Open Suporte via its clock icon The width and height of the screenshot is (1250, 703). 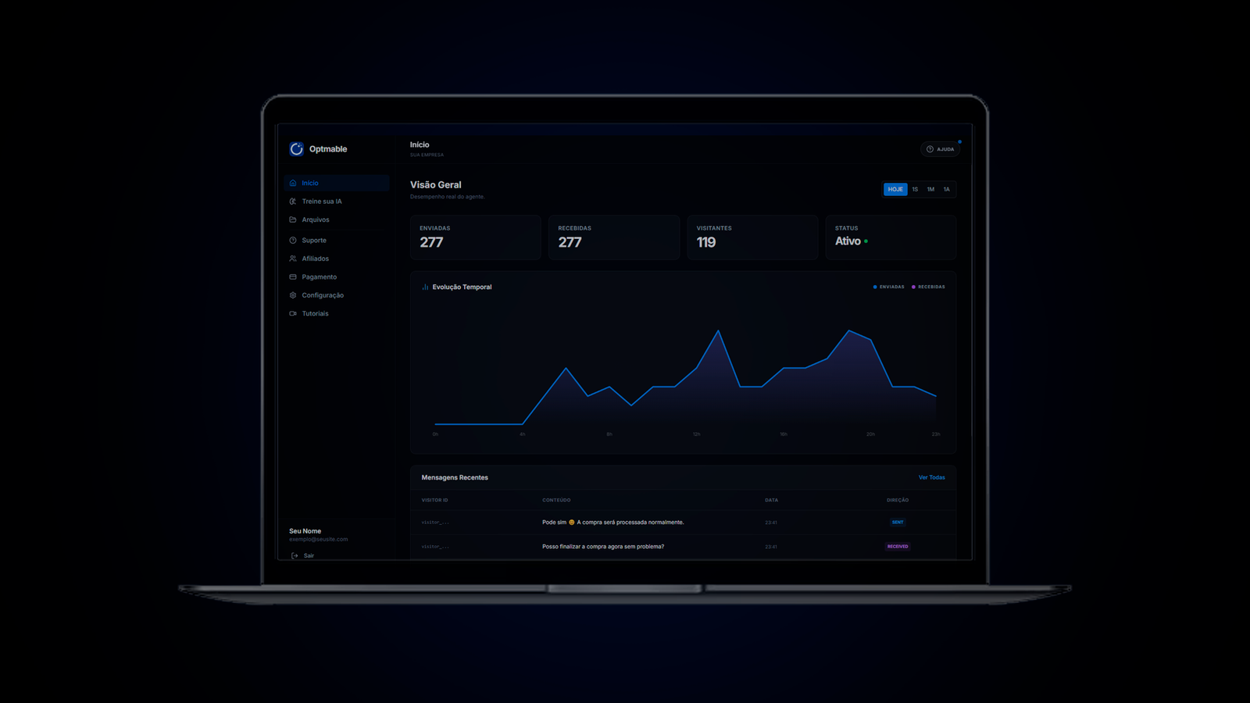pyautogui.click(x=293, y=240)
